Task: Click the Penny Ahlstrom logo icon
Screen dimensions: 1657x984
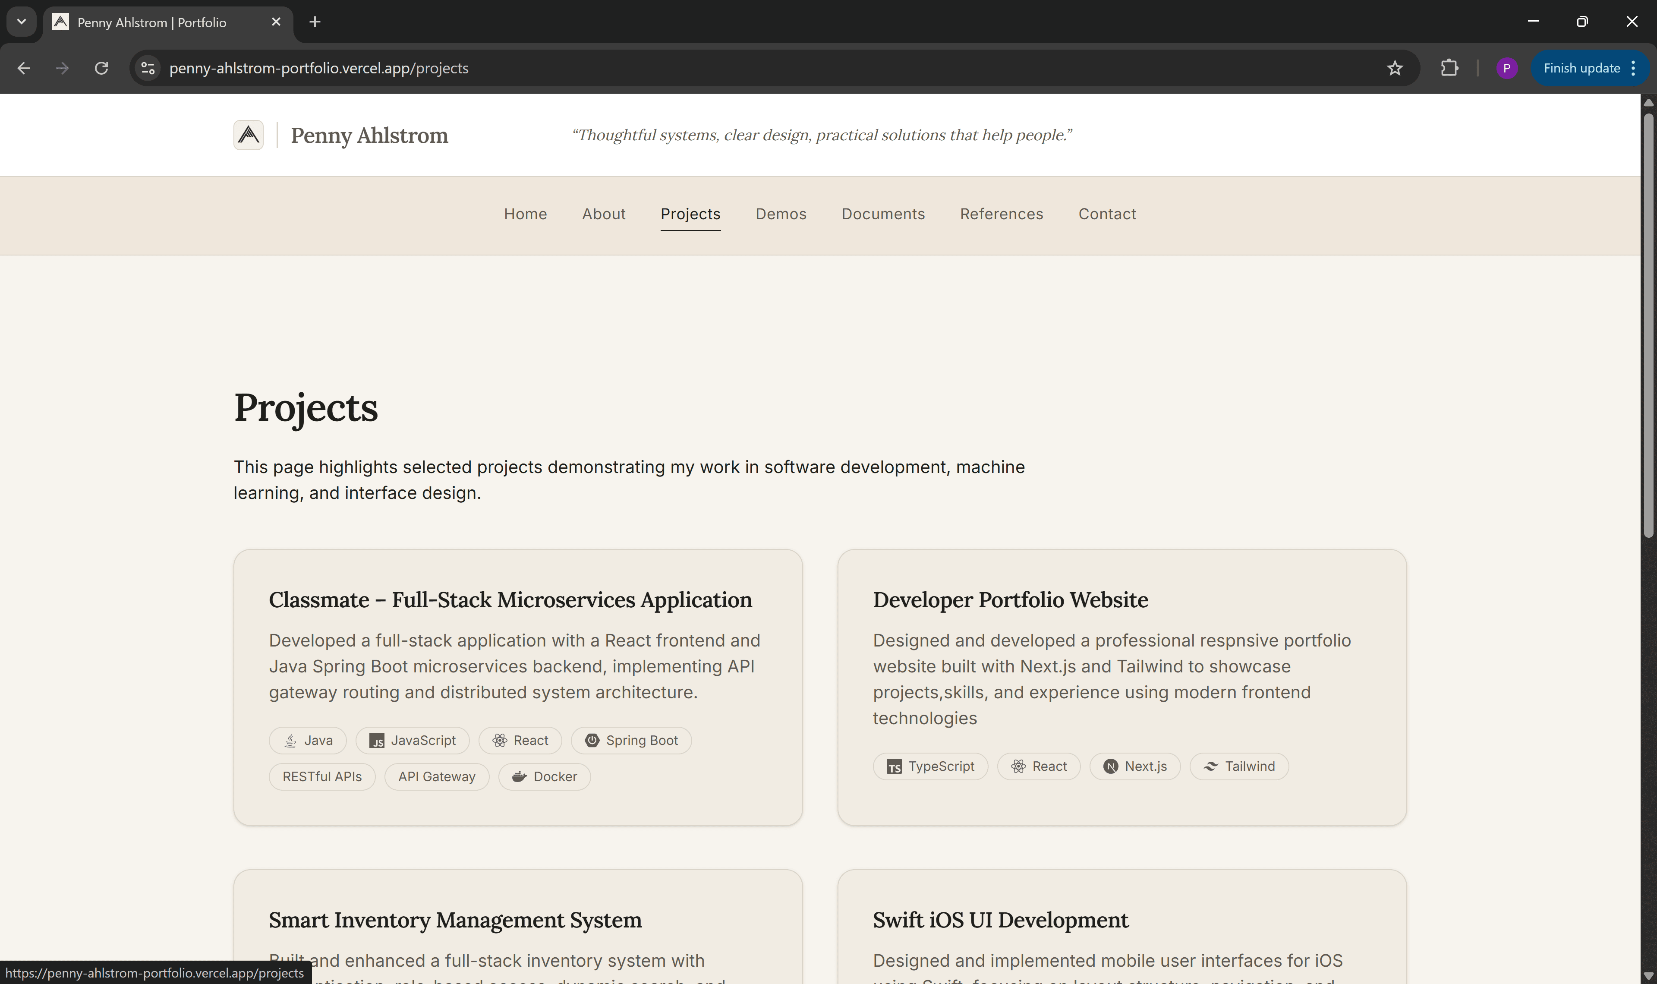Action: pos(249,135)
